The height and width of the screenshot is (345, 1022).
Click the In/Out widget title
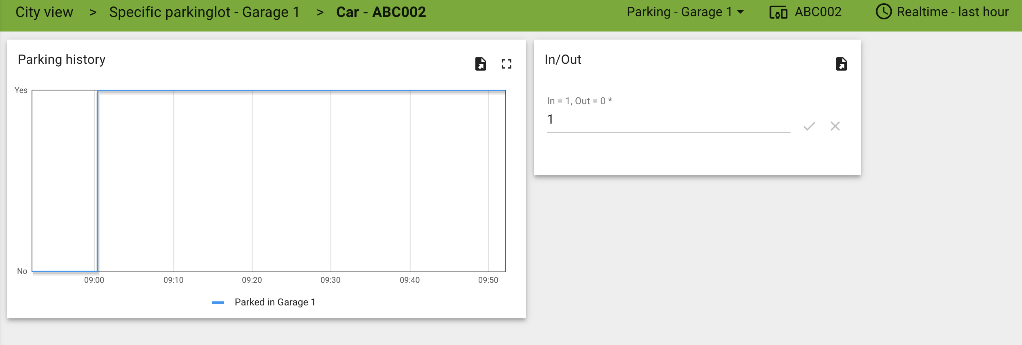(563, 60)
